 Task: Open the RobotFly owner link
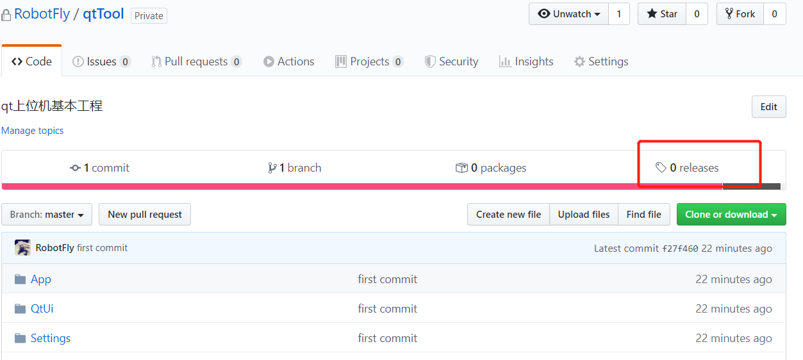coord(42,14)
